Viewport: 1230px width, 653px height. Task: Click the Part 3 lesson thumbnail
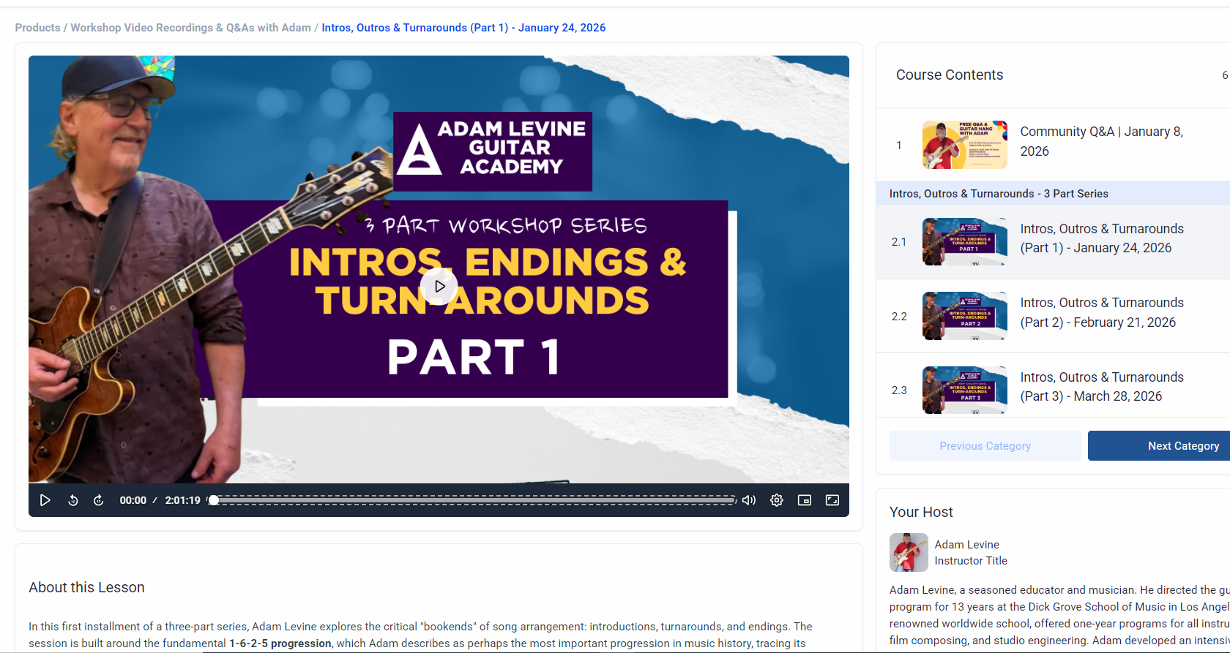(x=965, y=390)
